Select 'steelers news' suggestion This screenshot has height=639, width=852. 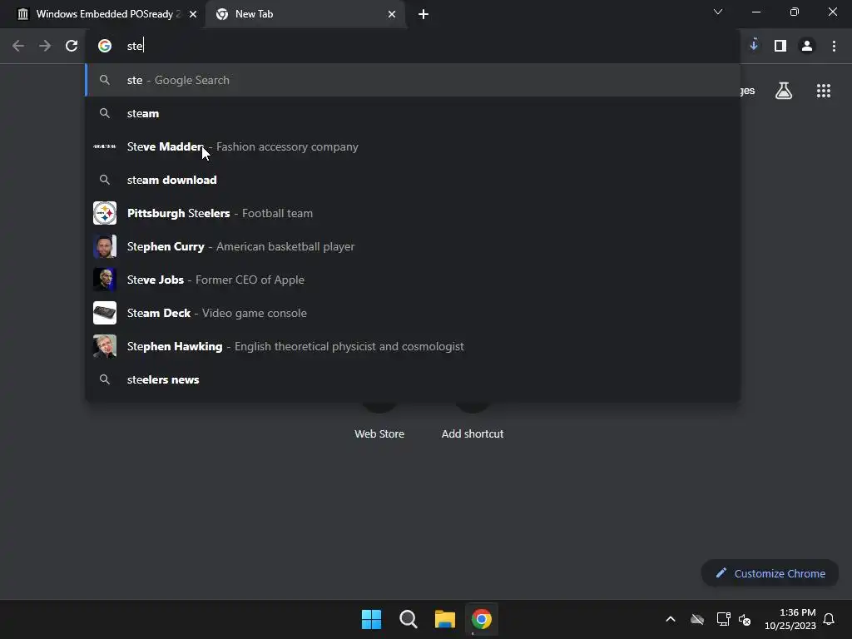(413, 379)
